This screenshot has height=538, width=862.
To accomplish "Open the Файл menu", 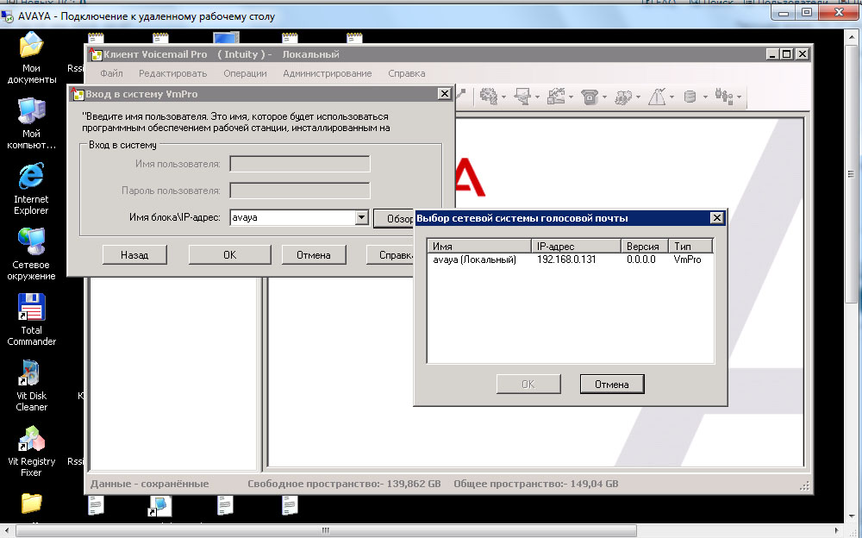I will (x=111, y=73).
